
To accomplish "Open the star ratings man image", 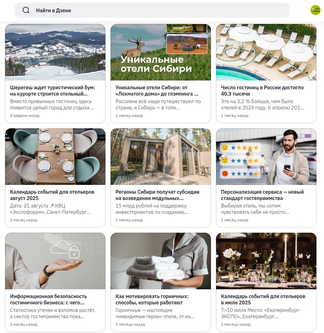I will coord(266,157).
